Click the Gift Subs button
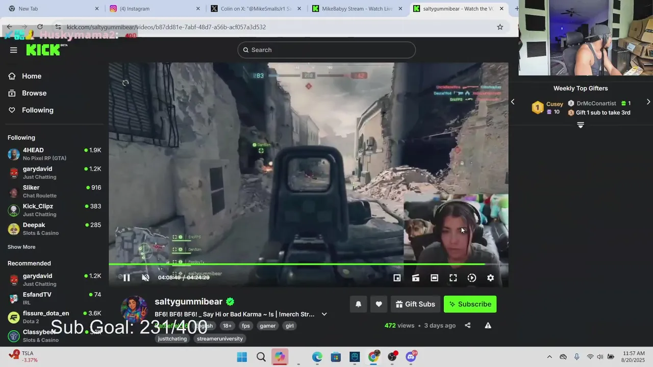 tap(415, 304)
